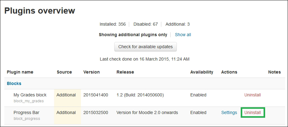Open the Blocks category link
The height and width of the screenshot is (127, 288).
(14, 83)
